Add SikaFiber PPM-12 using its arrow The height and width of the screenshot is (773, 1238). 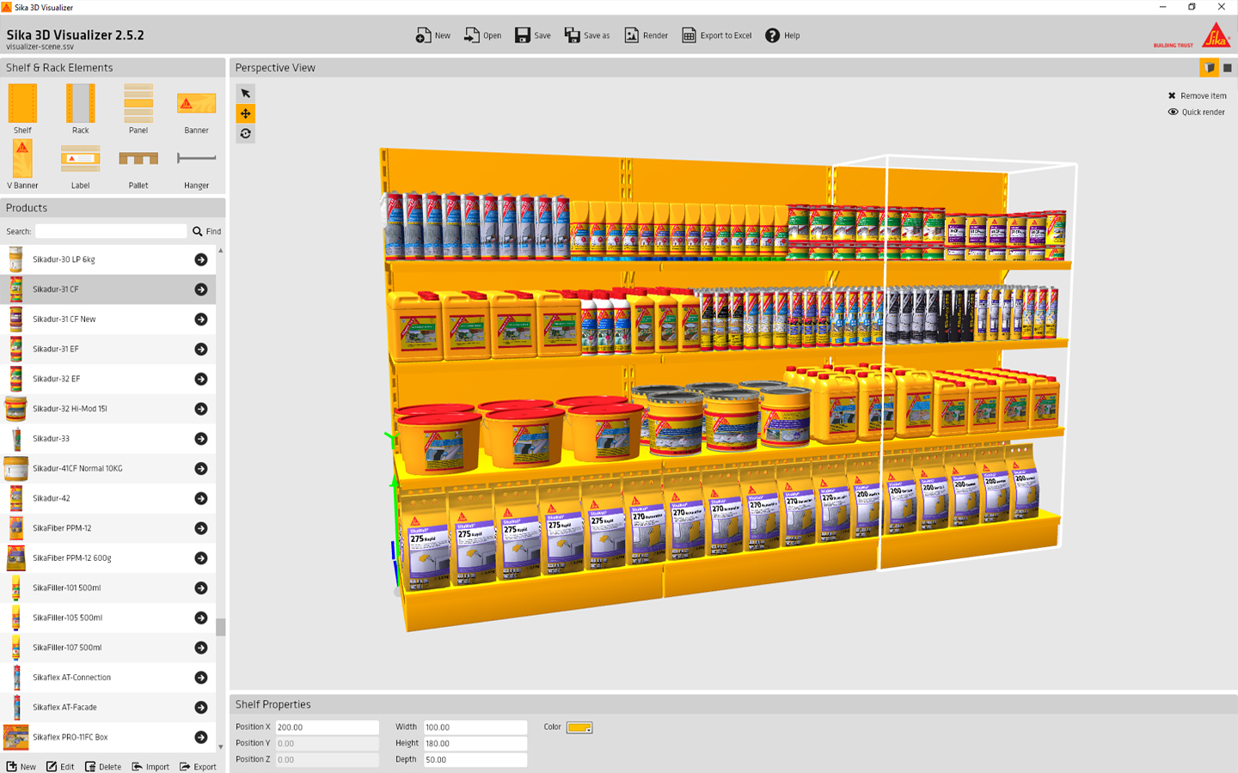coord(201,528)
